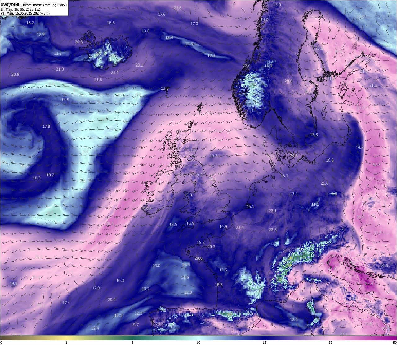
Task: Click the 13.2 value label
Action: [x=145, y=289]
